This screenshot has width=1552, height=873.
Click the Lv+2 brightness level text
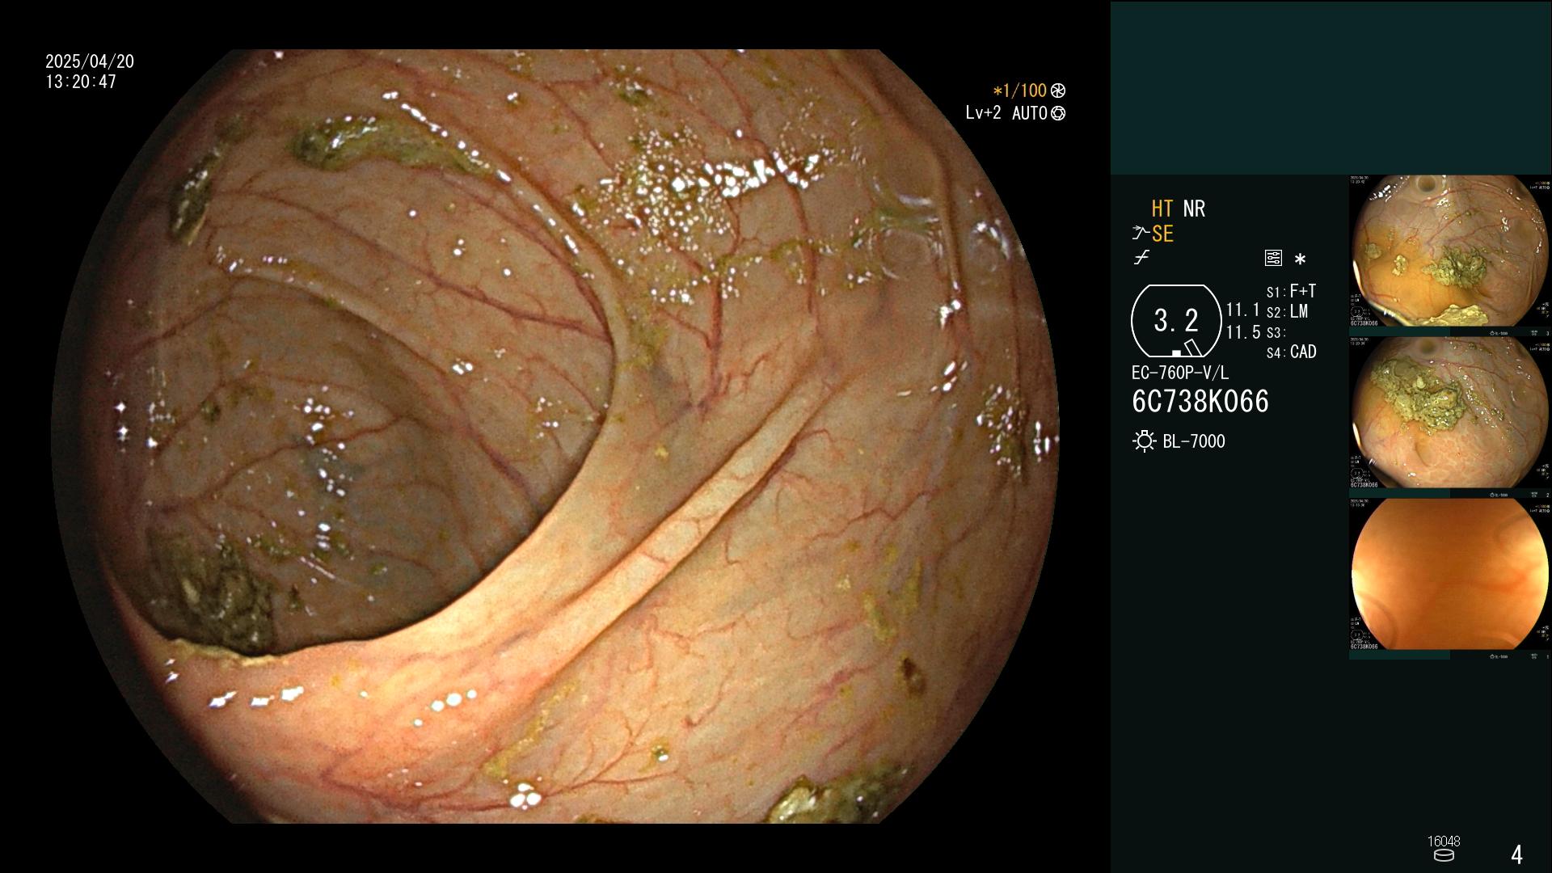click(x=983, y=113)
